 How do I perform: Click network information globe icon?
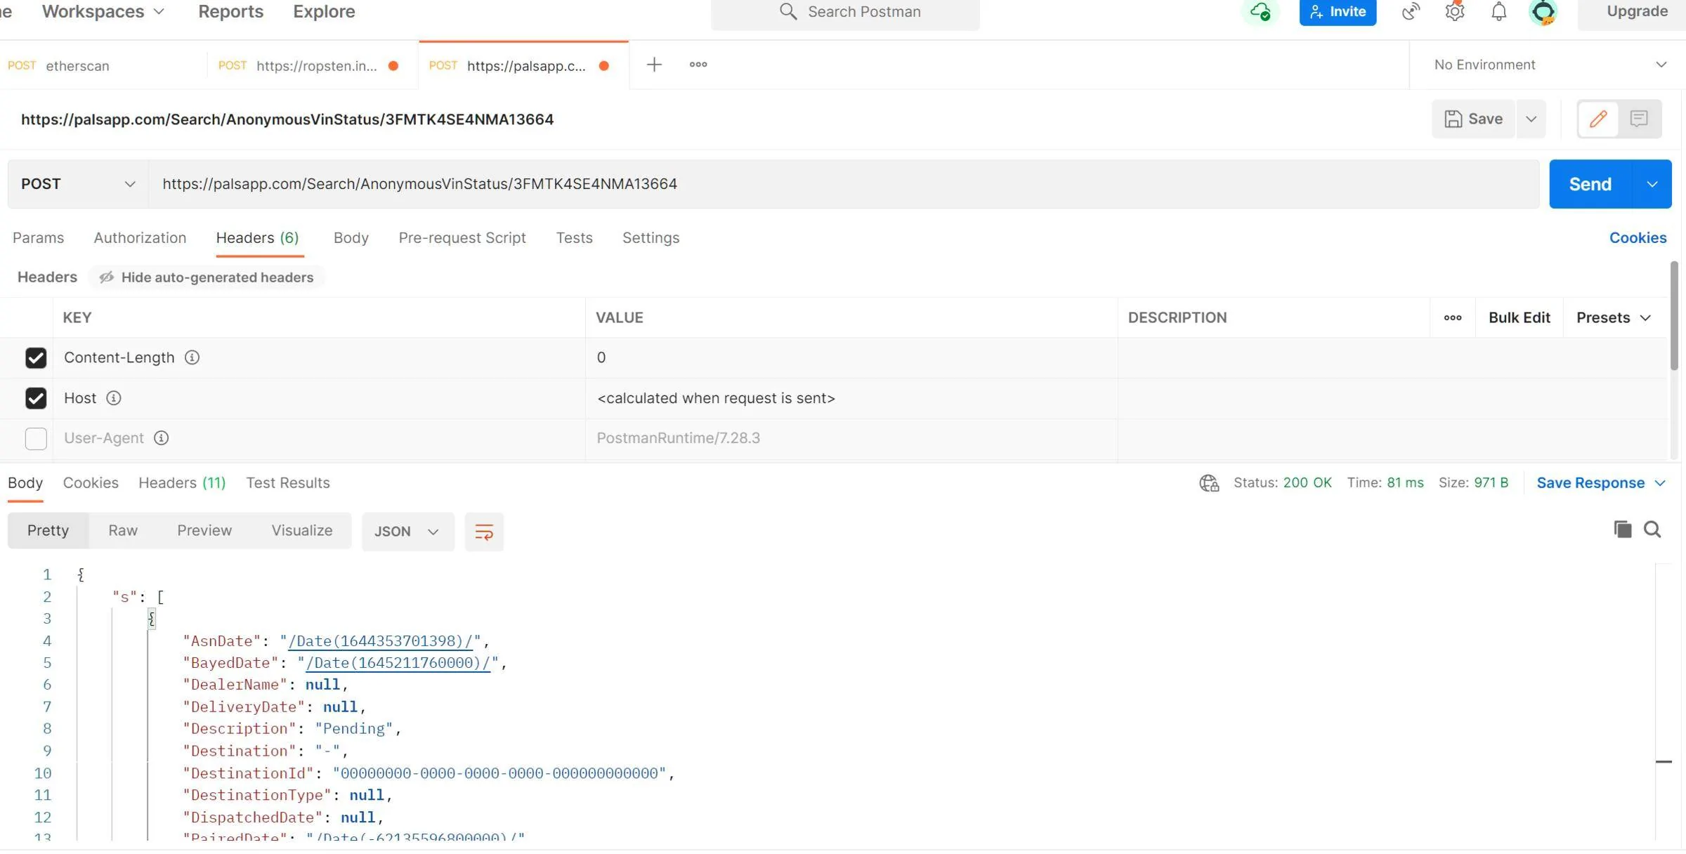coord(1209,483)
